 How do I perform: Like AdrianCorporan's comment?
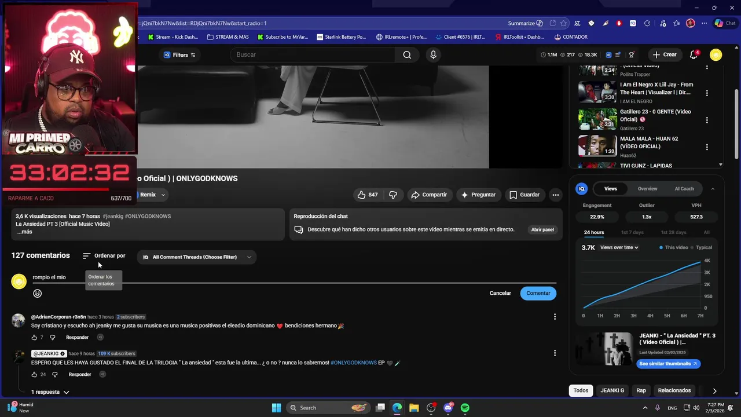pyautogui.click(x=34, y=337)
